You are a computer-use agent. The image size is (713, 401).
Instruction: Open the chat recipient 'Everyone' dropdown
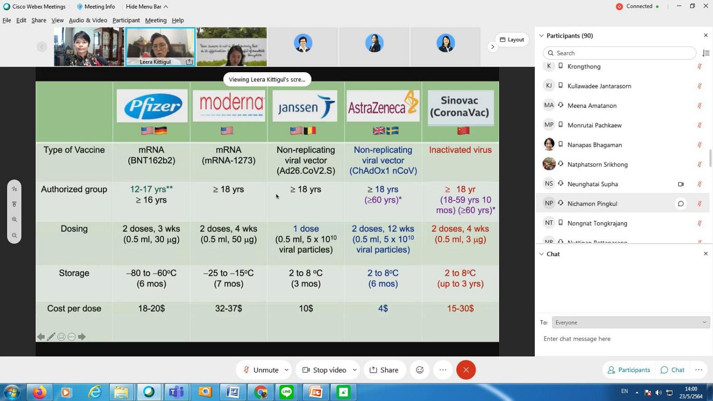tap(631, 323)
